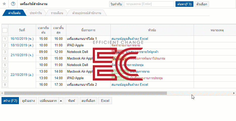Click the วันที่ column header
This screenshot has height=121, width=236.
pos(22,30)
